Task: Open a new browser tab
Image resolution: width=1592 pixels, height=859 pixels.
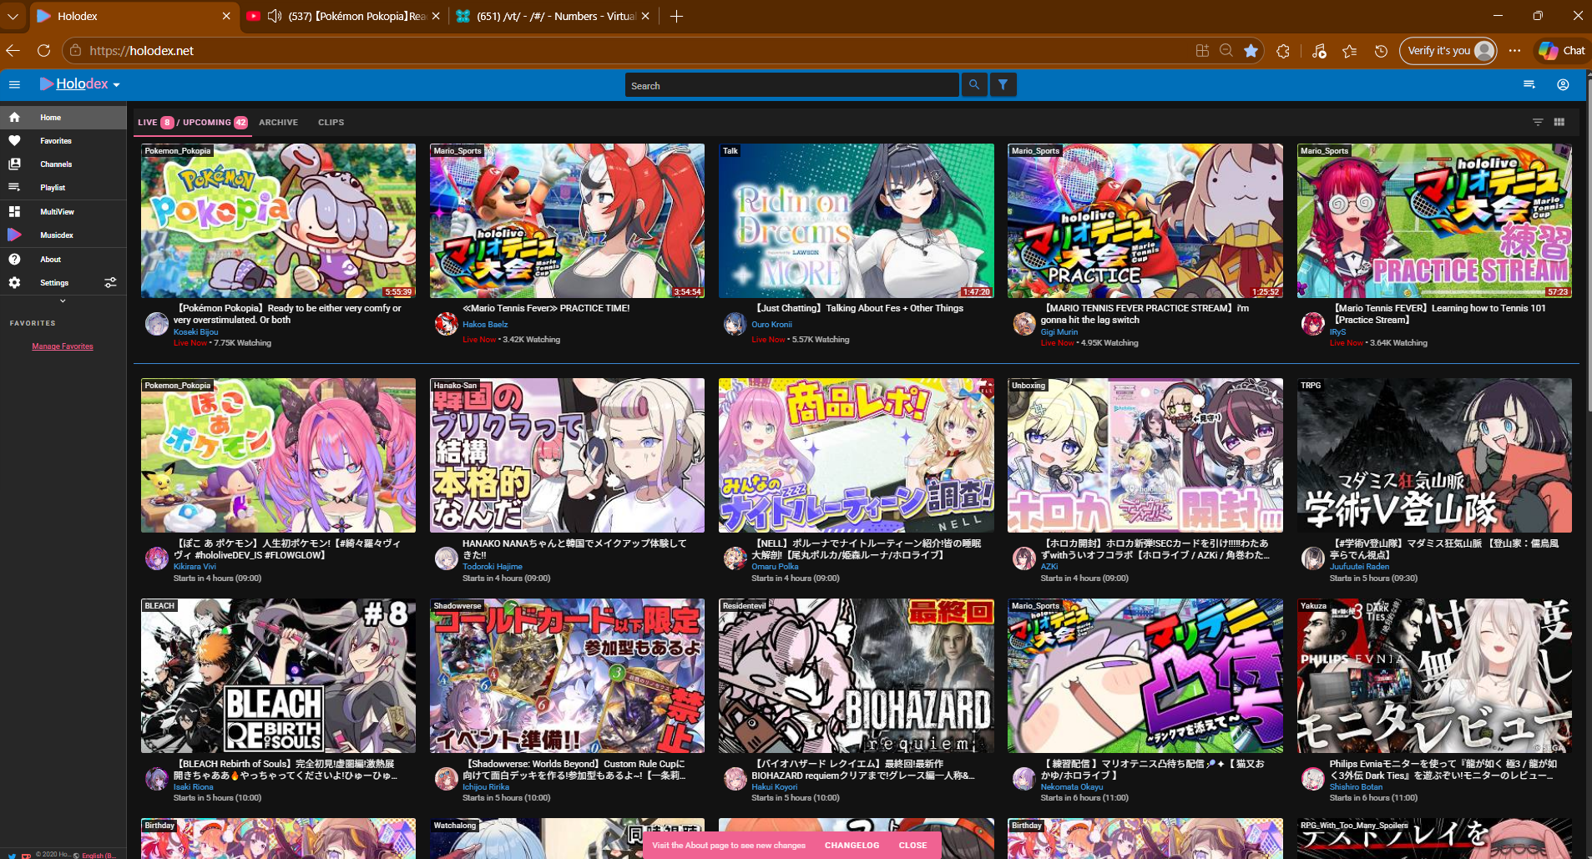Action: point(676,17)
